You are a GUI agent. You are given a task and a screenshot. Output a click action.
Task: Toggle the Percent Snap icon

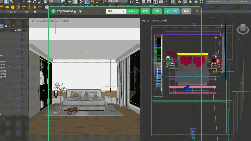[x=92, y=2]
